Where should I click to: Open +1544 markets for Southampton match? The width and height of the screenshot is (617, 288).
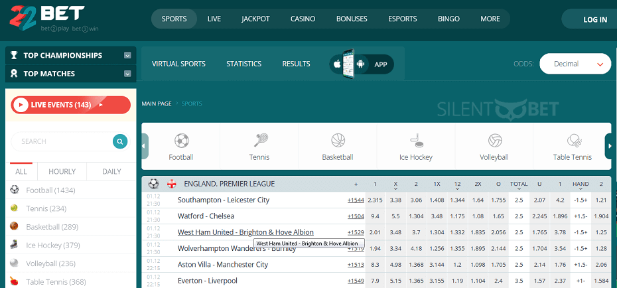pyautogui.click(x=356, y=200)
